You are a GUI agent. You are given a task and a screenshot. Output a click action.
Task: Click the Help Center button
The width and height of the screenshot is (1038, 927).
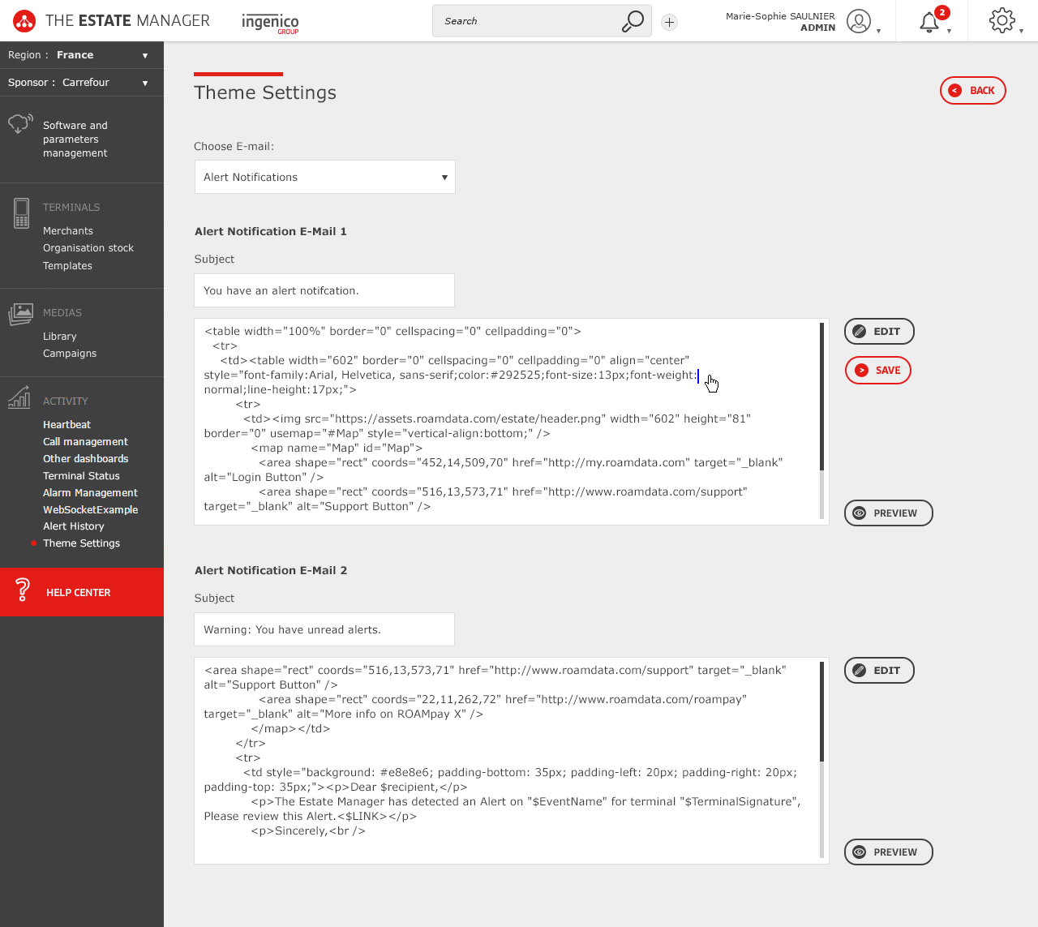[82, 592]
